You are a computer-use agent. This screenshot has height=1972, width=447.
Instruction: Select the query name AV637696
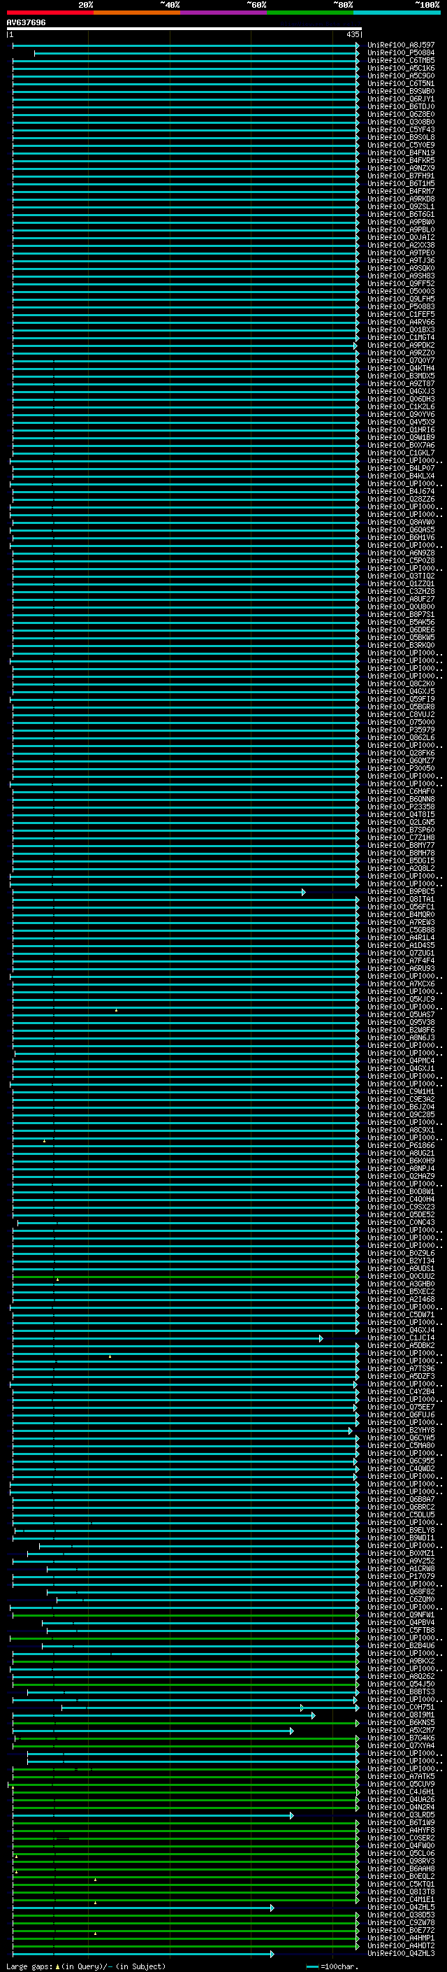pos(26,22)
